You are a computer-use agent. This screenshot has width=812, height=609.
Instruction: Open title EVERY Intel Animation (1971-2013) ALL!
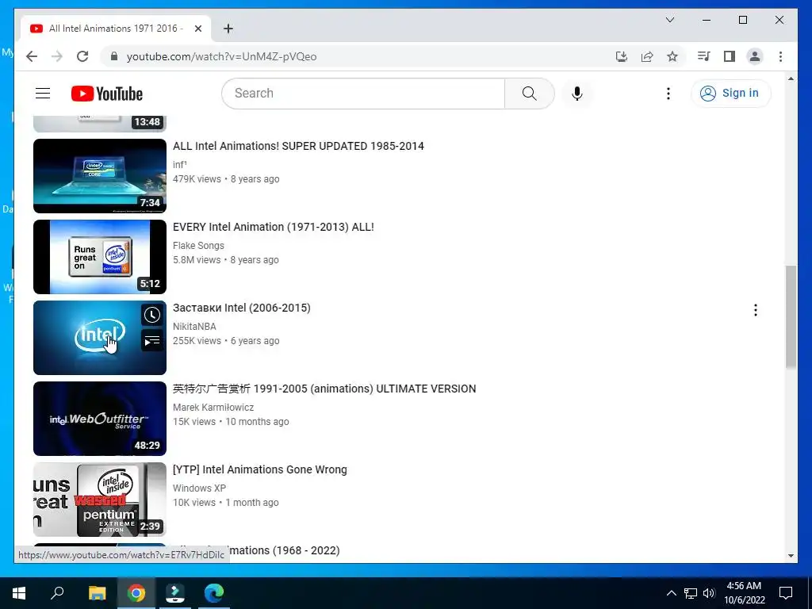274,227
